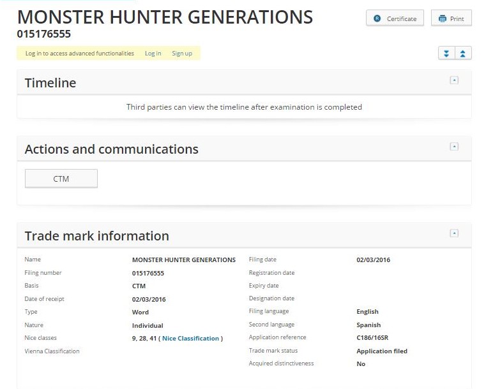Select the Acquired distinctiveness value No
486x389 pixels.
361,364
